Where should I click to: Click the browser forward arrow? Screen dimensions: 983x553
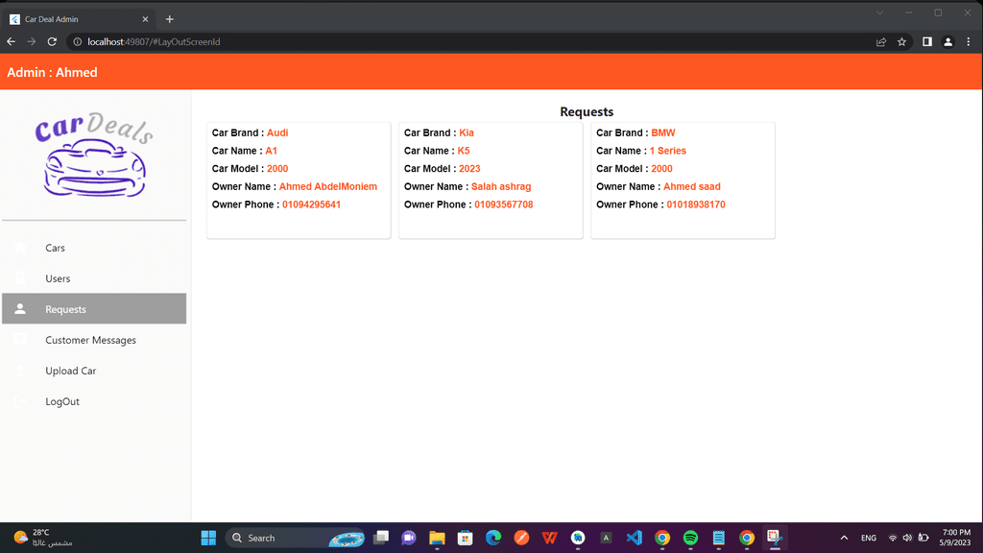tap(32, 41)
